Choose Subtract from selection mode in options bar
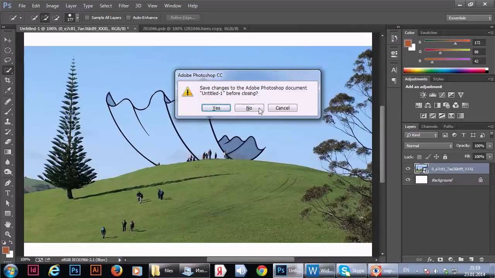The image size is (495, 278). [56, 18]
